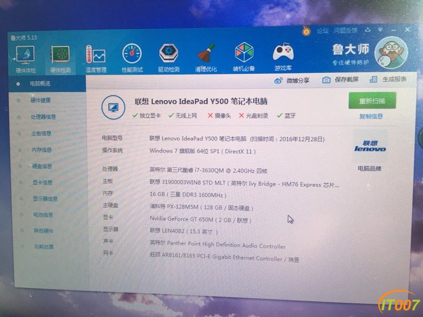Click the 电脑品牌 label

[370, 169]
